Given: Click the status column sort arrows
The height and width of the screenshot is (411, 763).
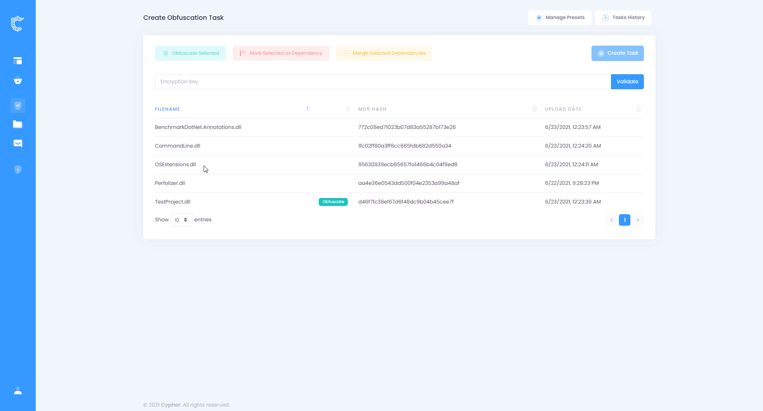Looking at the screenshot, I should (x=348, y=109).
